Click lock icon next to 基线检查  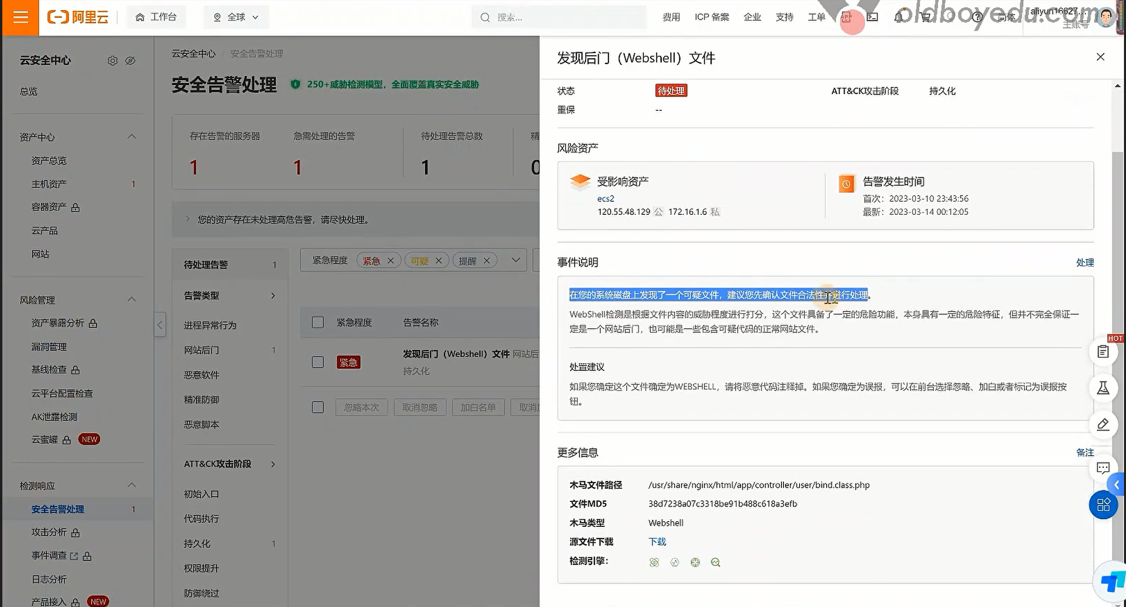75,370
